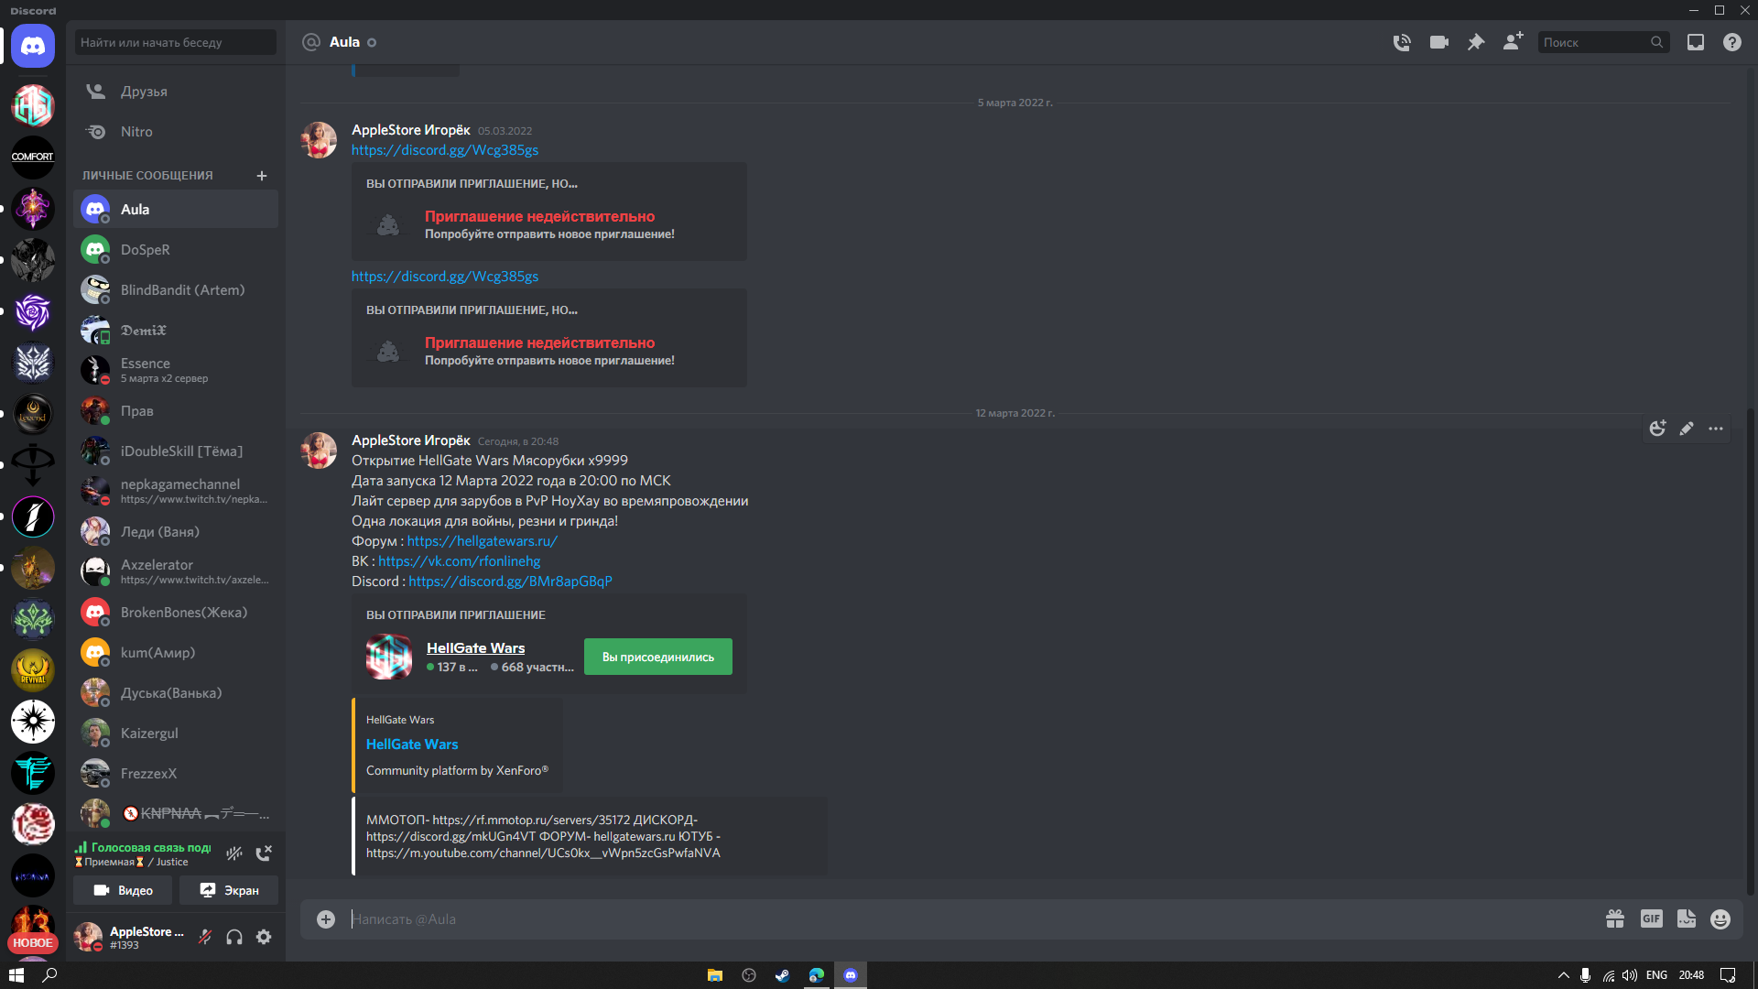Open User Settings gear
Viewport: 1758px width, 989px height.
point(264,937)
